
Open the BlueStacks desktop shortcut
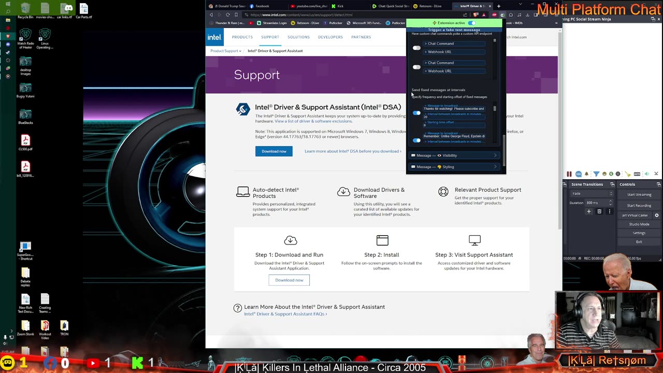point(25,117)
